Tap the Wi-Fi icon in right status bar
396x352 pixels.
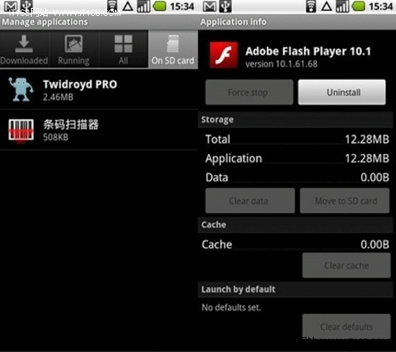(x=311, y=6)
